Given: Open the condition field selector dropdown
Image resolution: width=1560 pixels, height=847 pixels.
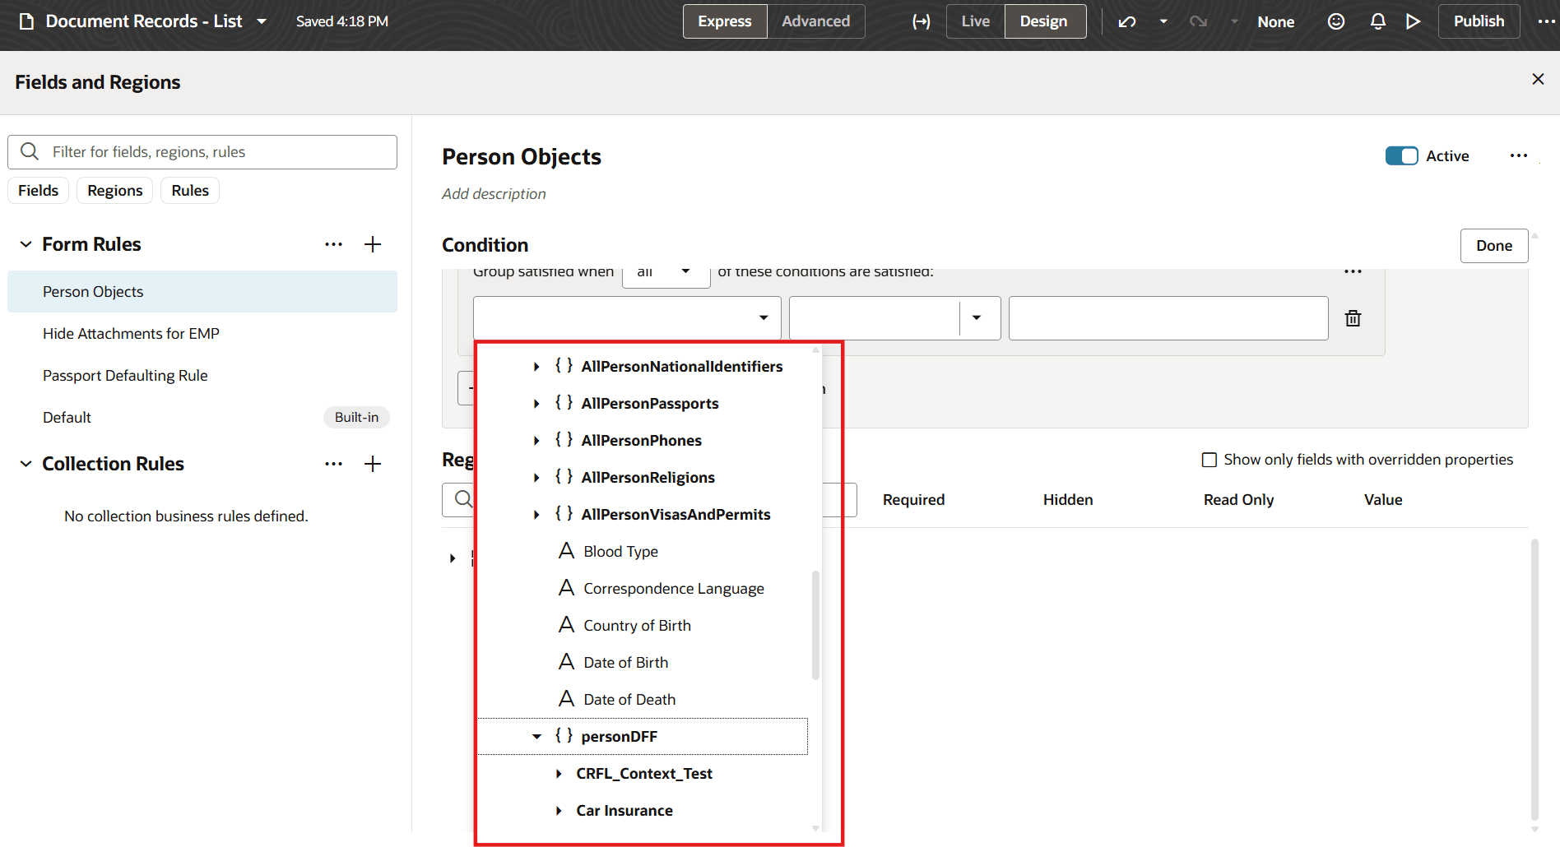Looking at the screenshot, I should [x=627, y=317].
